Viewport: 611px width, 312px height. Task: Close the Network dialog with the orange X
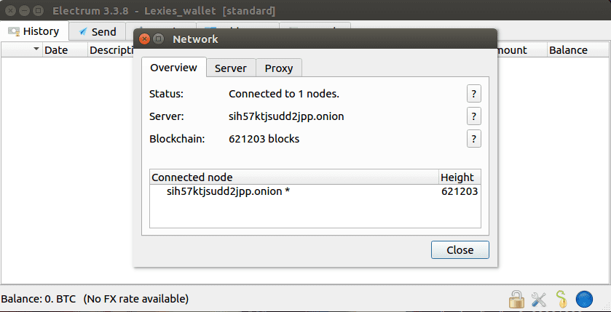pyautogui.click(x=144, y=39)
